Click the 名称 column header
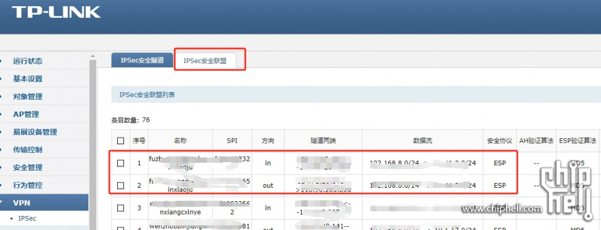The width and height of the screenshot is (601, 230). (180, 141)
